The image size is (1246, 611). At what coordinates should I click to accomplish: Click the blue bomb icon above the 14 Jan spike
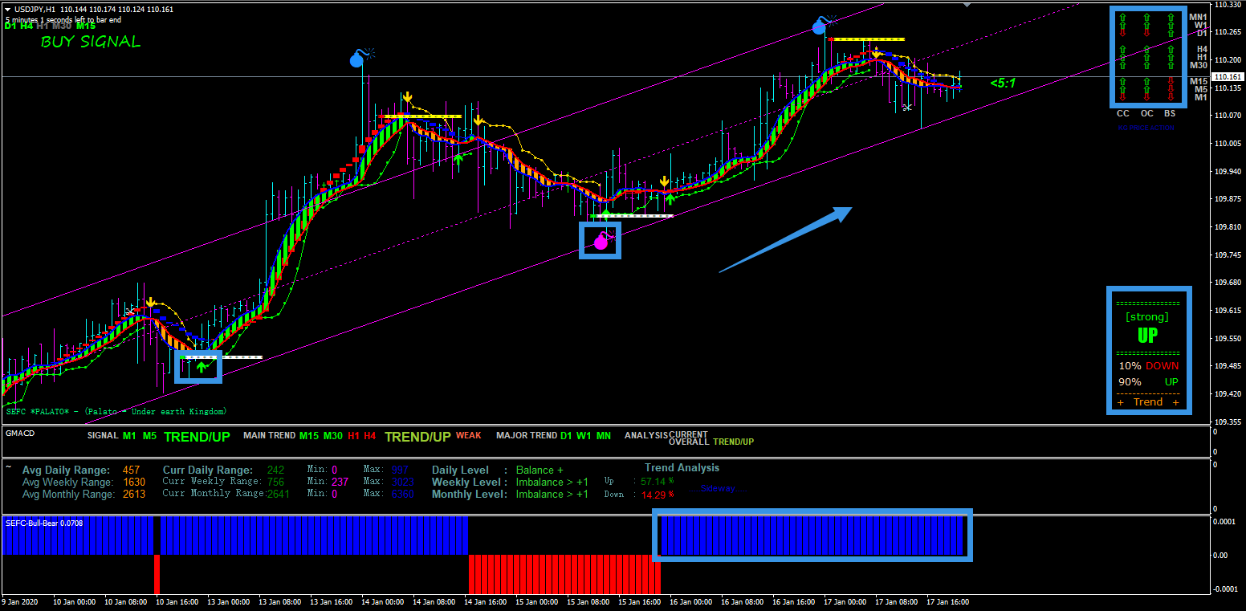[358, 59]
